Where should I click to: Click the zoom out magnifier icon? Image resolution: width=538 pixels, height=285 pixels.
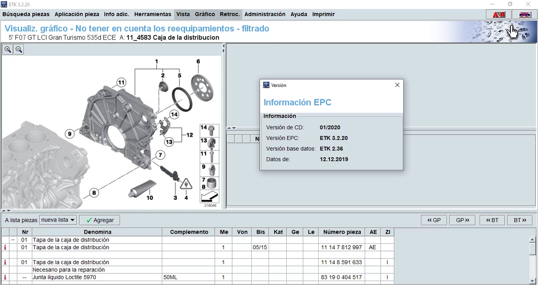click(x=19, y=50)
